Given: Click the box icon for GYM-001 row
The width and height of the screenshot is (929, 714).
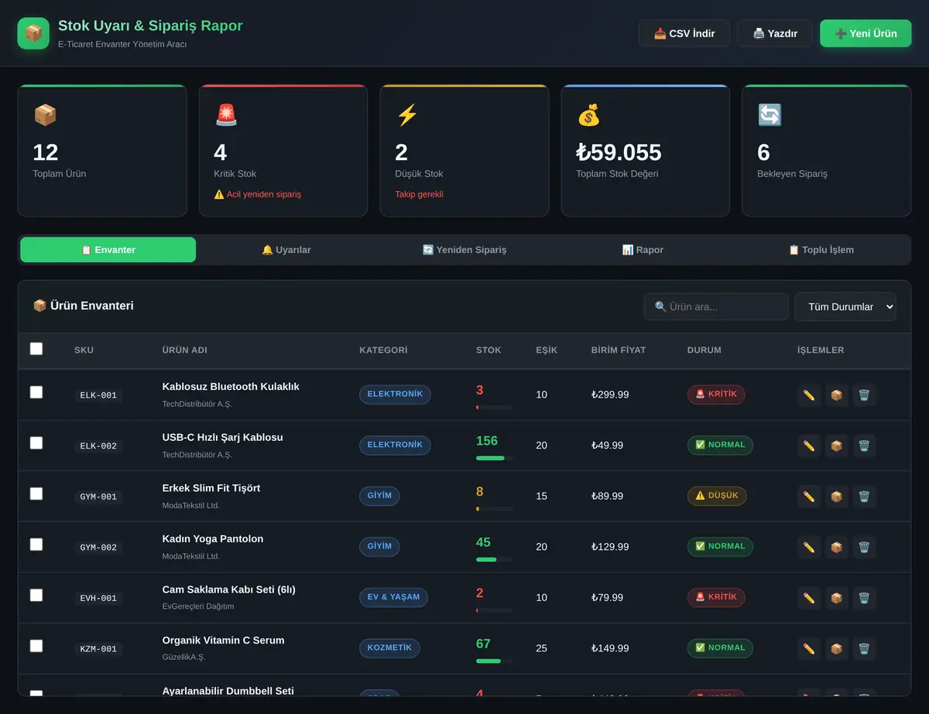Looking at the screenshot, I should coord(837,496).
